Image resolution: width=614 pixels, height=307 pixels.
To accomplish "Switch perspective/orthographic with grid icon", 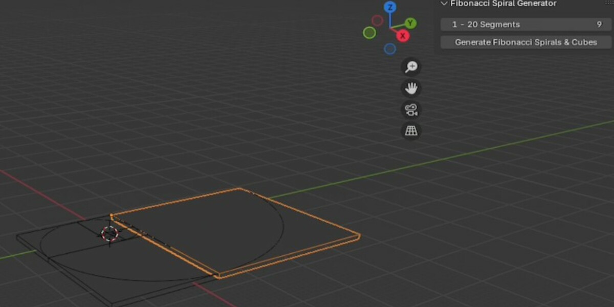I will tap(411, 131).
